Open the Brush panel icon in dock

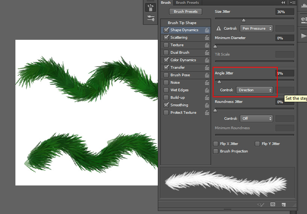click(x=151, y=8)
